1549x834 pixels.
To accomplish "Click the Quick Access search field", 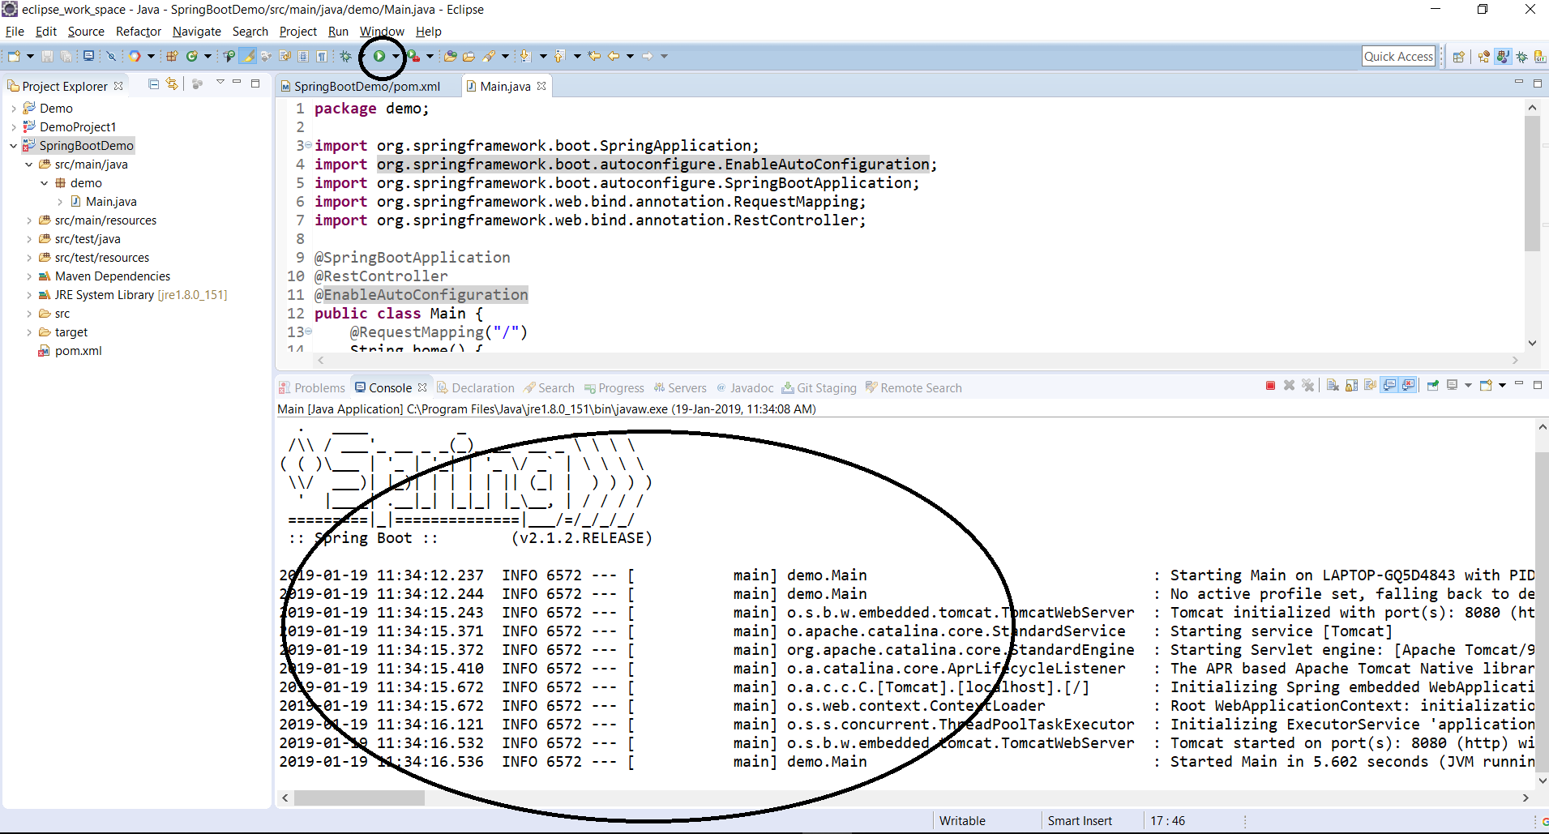I will tap(1398, 56).
